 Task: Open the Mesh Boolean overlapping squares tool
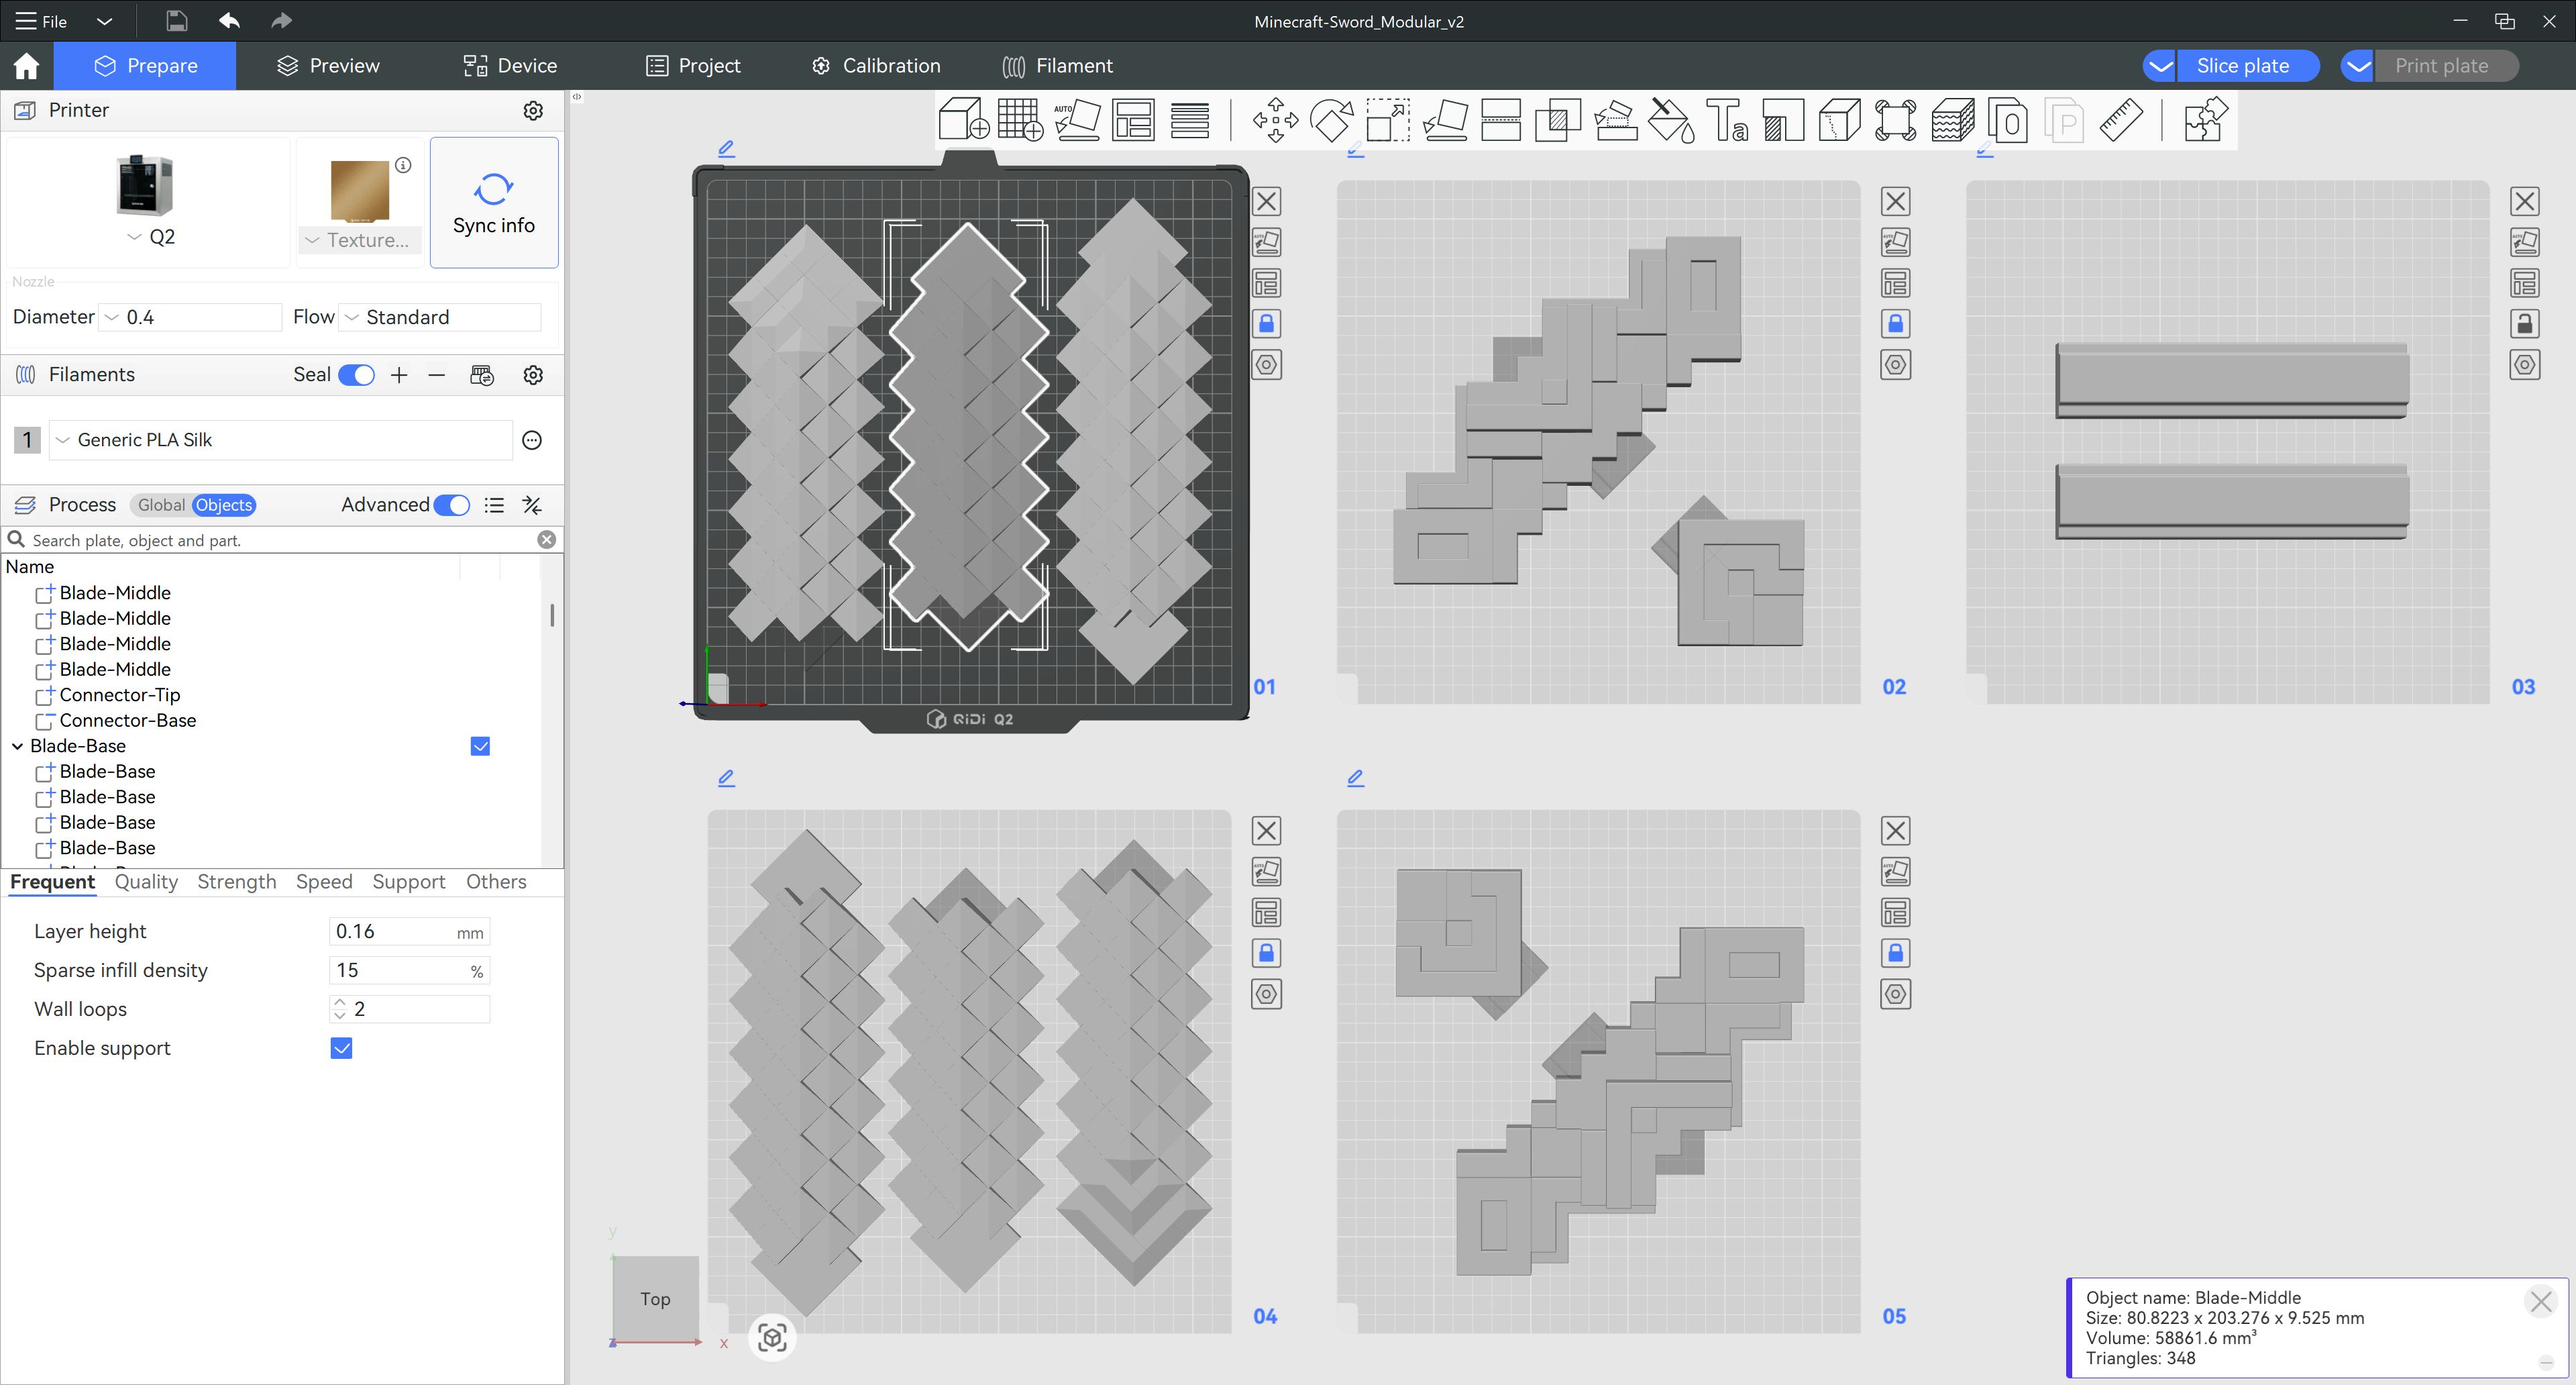(x=1557, y=120)
